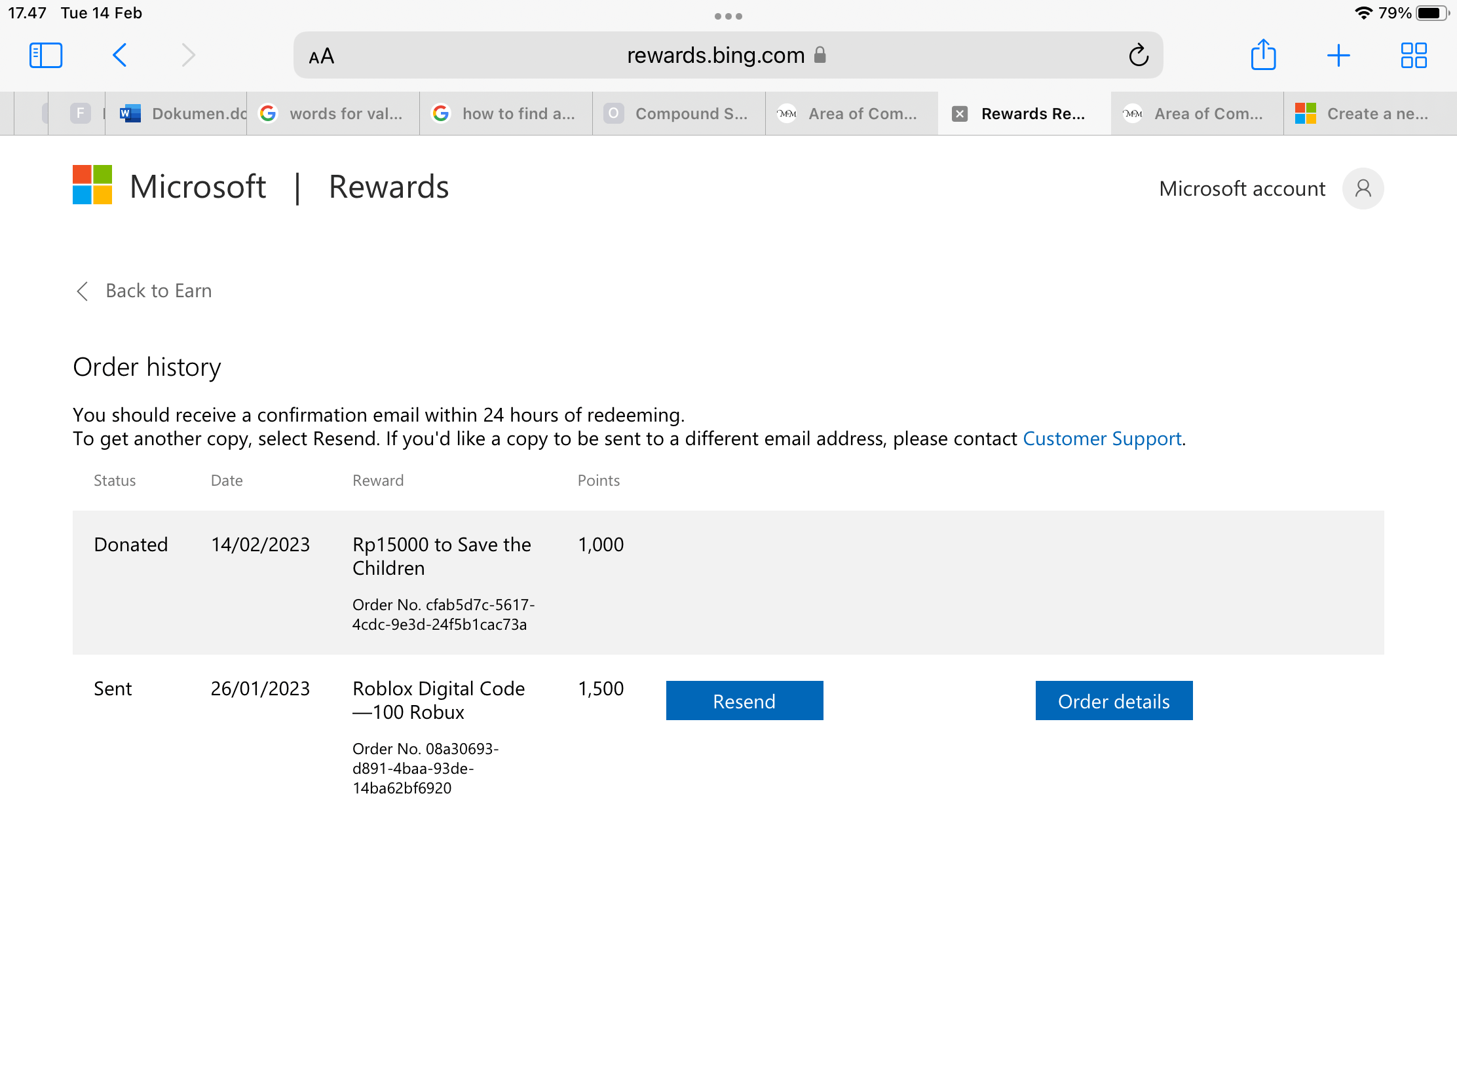1457x1092 pixels.
Task: Click the browser share icon
Action: click(x=1262, y=54)
